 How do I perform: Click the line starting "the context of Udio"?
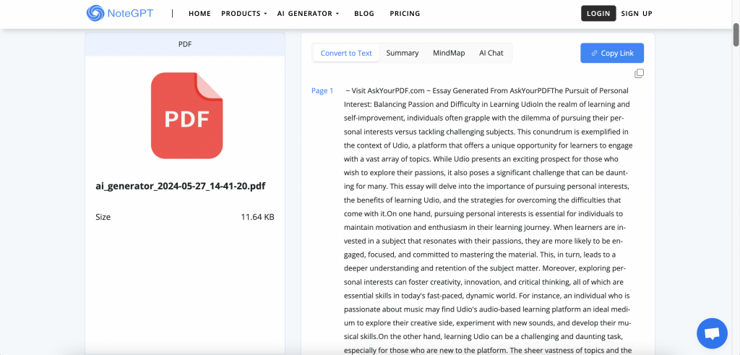coord(489,145)
